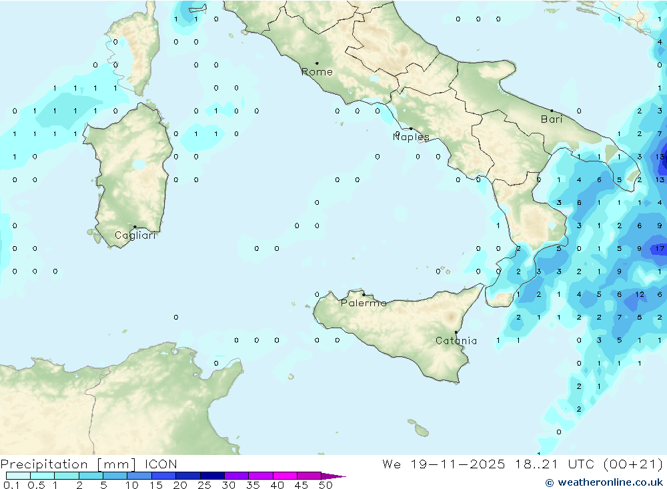Screen dimensions: 667x489
Task: Open the weatheronline.co.uk copyright link
Action: pyautogui.click(x=604, y=482)
